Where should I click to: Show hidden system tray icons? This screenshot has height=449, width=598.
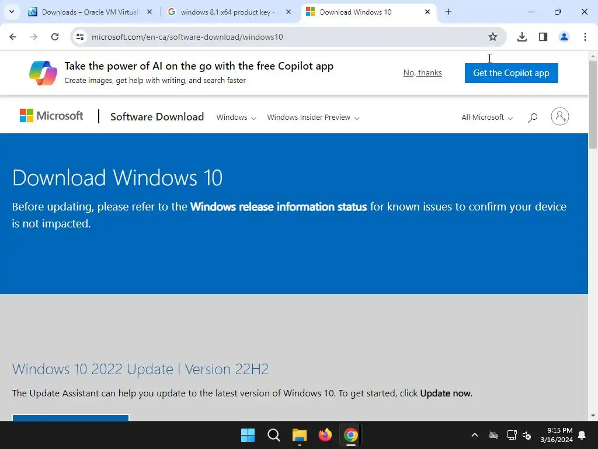point(474,435)
